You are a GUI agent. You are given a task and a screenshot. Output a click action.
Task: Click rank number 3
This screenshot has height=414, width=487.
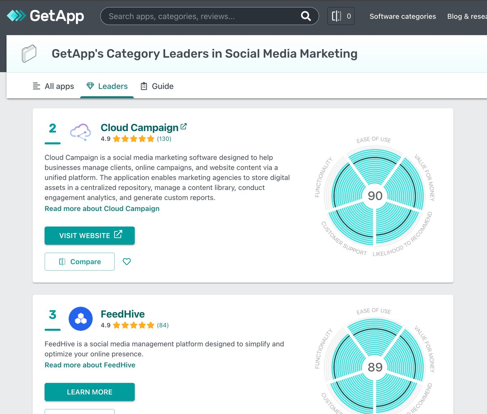(x=52, y=315)
